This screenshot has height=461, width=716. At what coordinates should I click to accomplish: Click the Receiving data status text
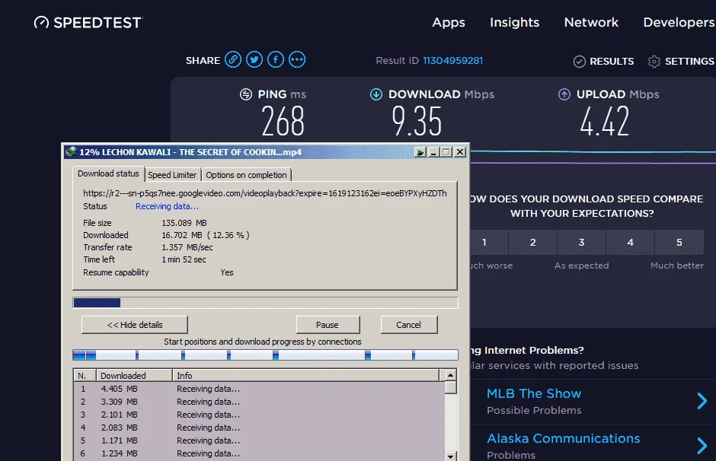tap(167, 206)
